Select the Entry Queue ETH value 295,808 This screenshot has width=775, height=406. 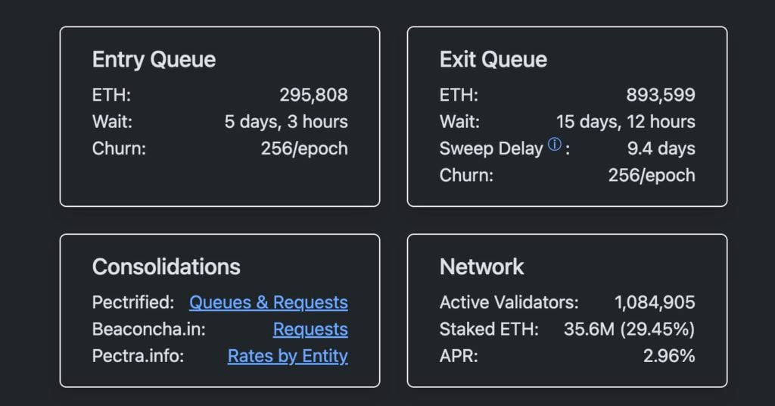coord(314,95)
